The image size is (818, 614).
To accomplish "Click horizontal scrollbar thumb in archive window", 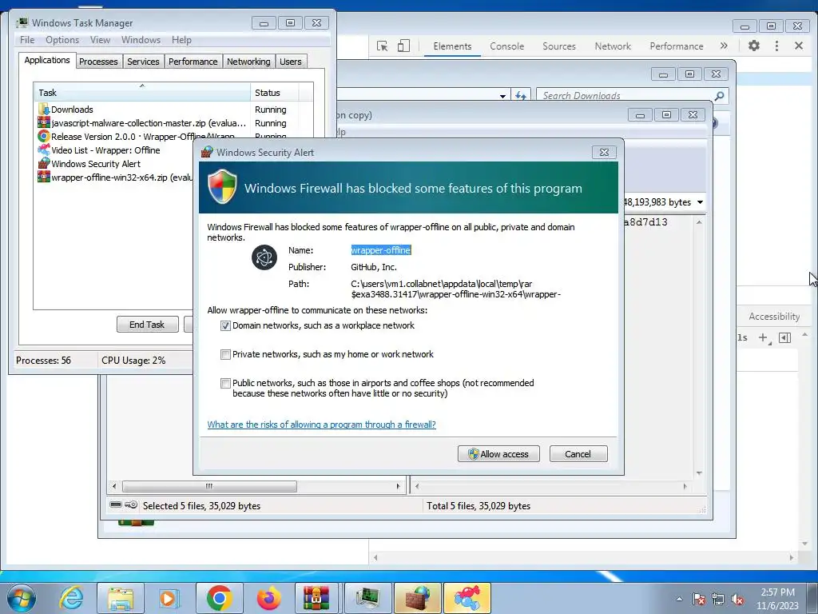I will pyautogui.click(x=209, y=486).
